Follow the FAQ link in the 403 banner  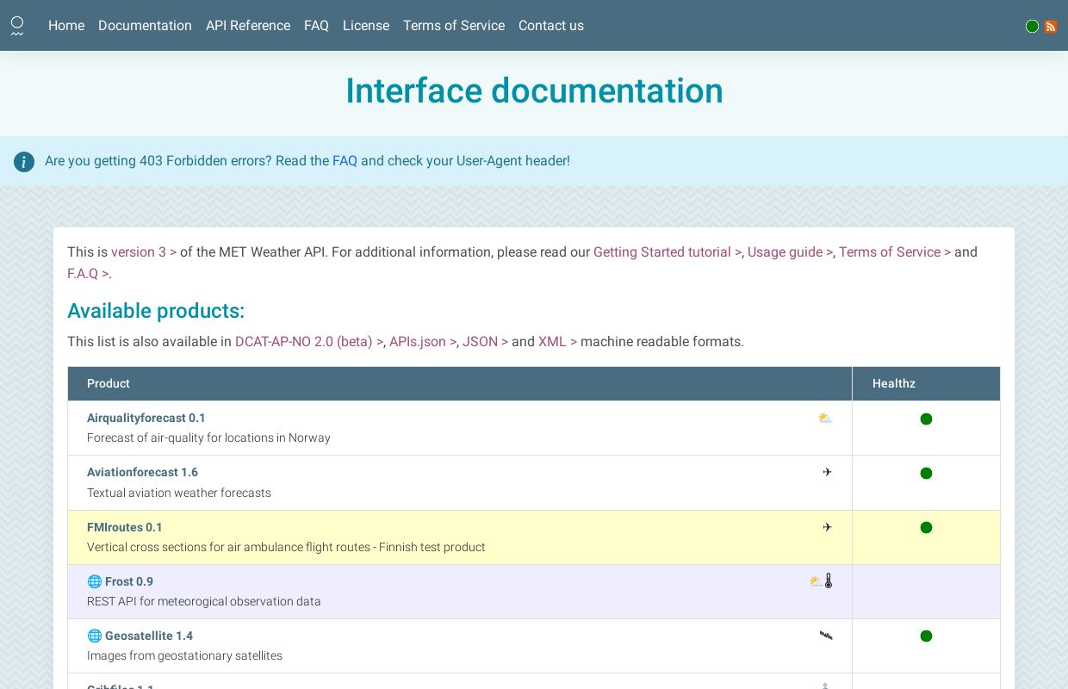tap(345, 161)
